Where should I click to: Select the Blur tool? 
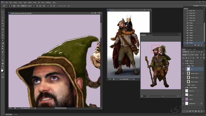pos(3,46)
